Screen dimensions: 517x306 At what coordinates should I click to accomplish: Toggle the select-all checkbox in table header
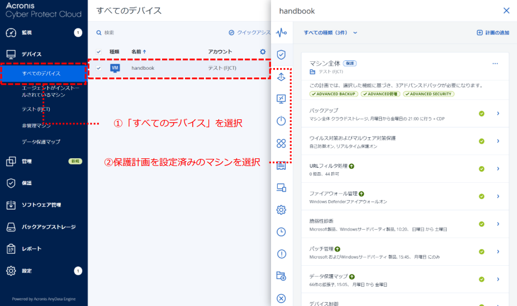99,52
